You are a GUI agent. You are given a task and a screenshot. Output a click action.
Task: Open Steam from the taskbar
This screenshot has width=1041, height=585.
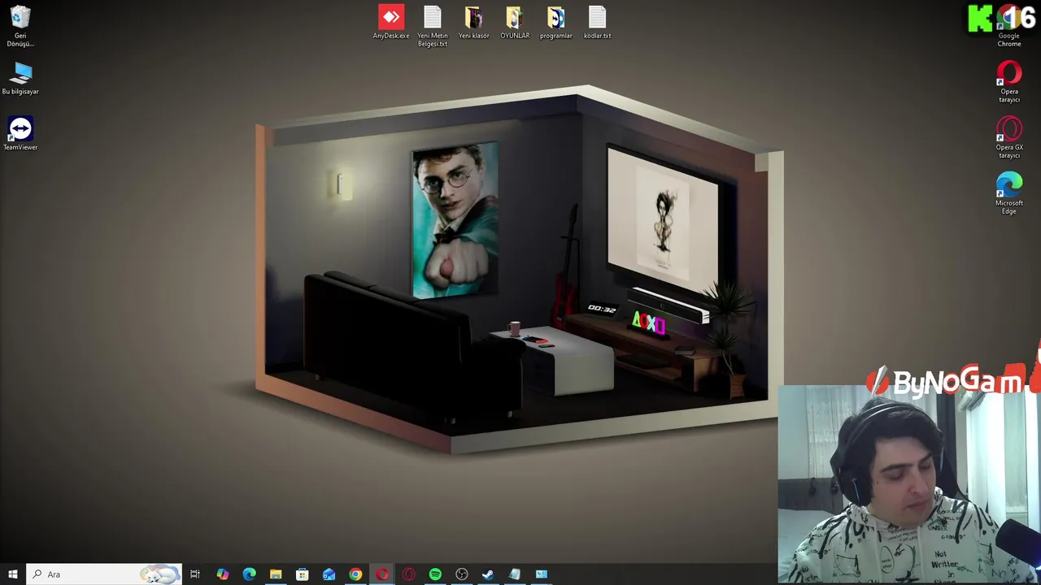[488, 574]
